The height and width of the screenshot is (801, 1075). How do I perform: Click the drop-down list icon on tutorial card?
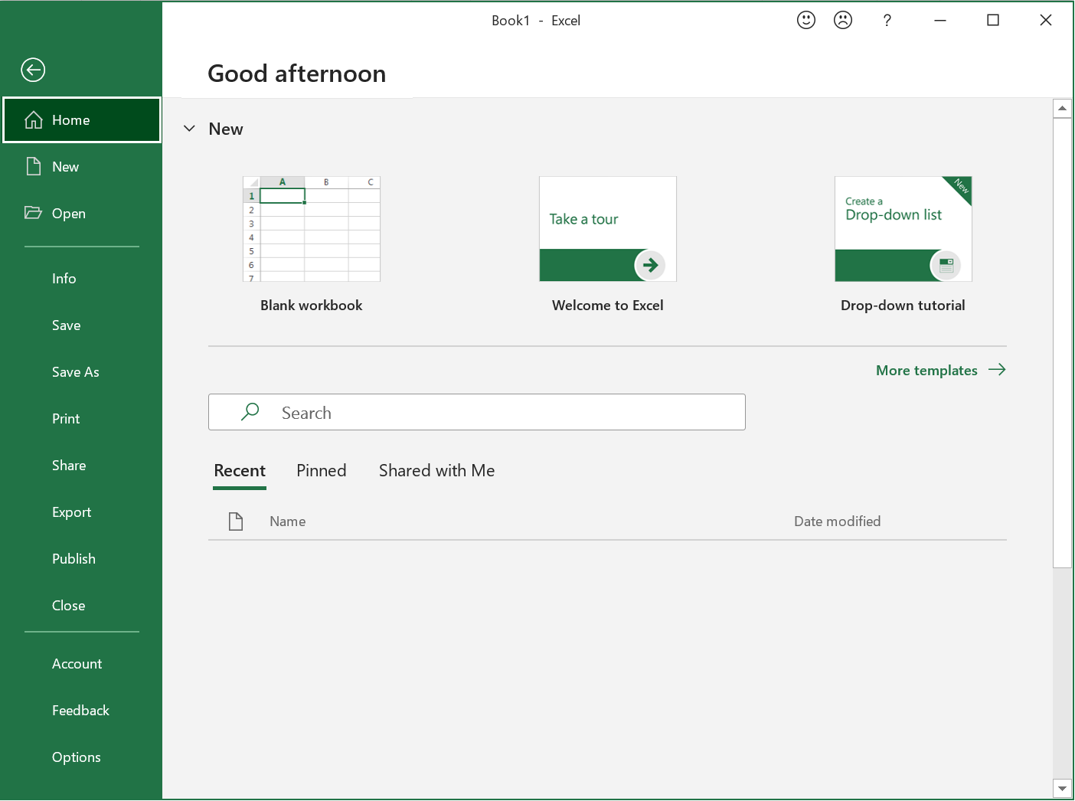[x=946, y=265]
